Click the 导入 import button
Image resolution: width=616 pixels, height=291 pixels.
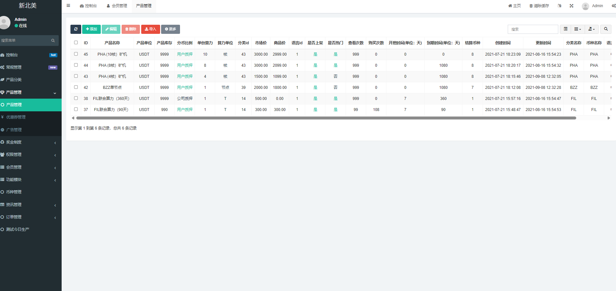coord(151,29)
